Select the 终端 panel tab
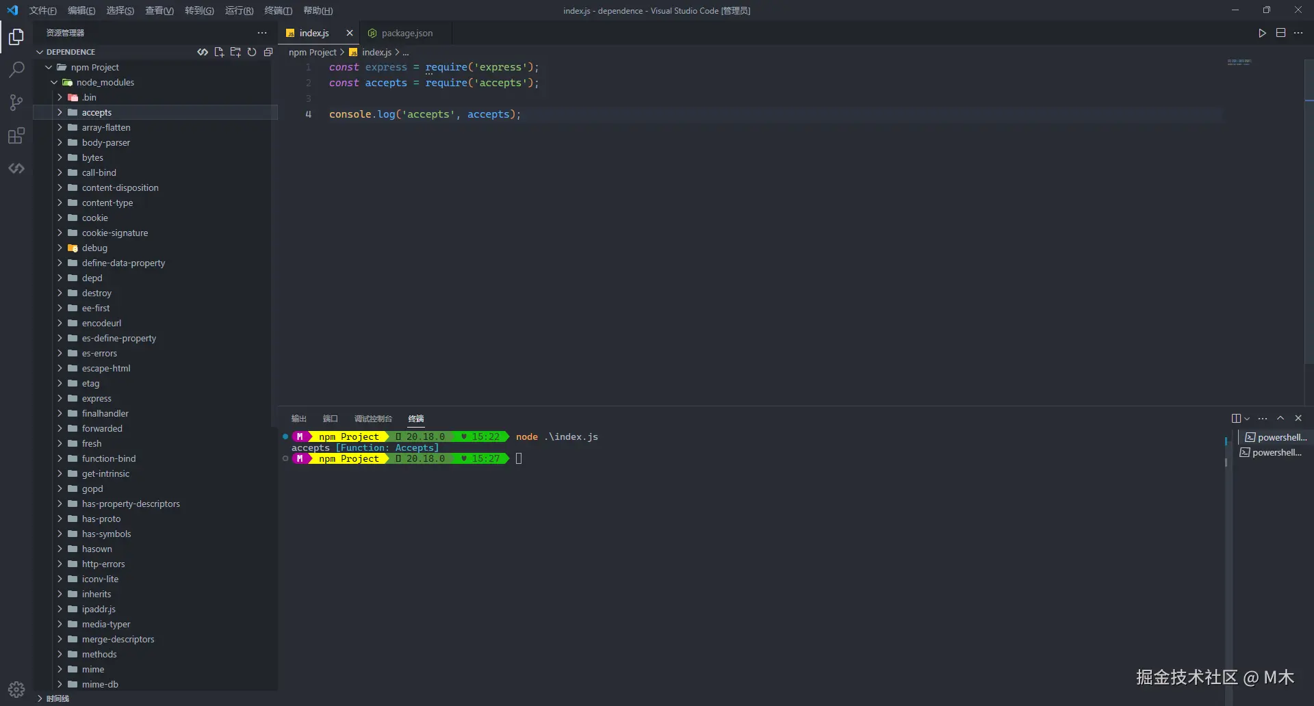1314x706 pixels. point(416,419)
